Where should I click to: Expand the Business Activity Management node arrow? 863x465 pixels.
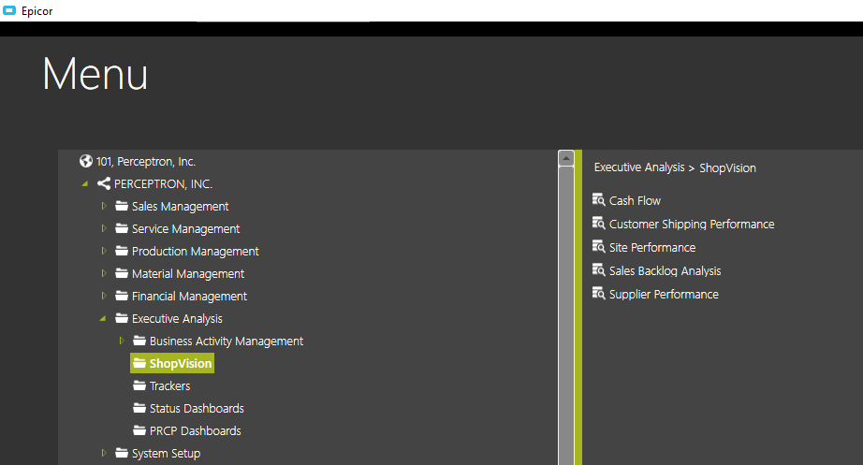(122, 341)
